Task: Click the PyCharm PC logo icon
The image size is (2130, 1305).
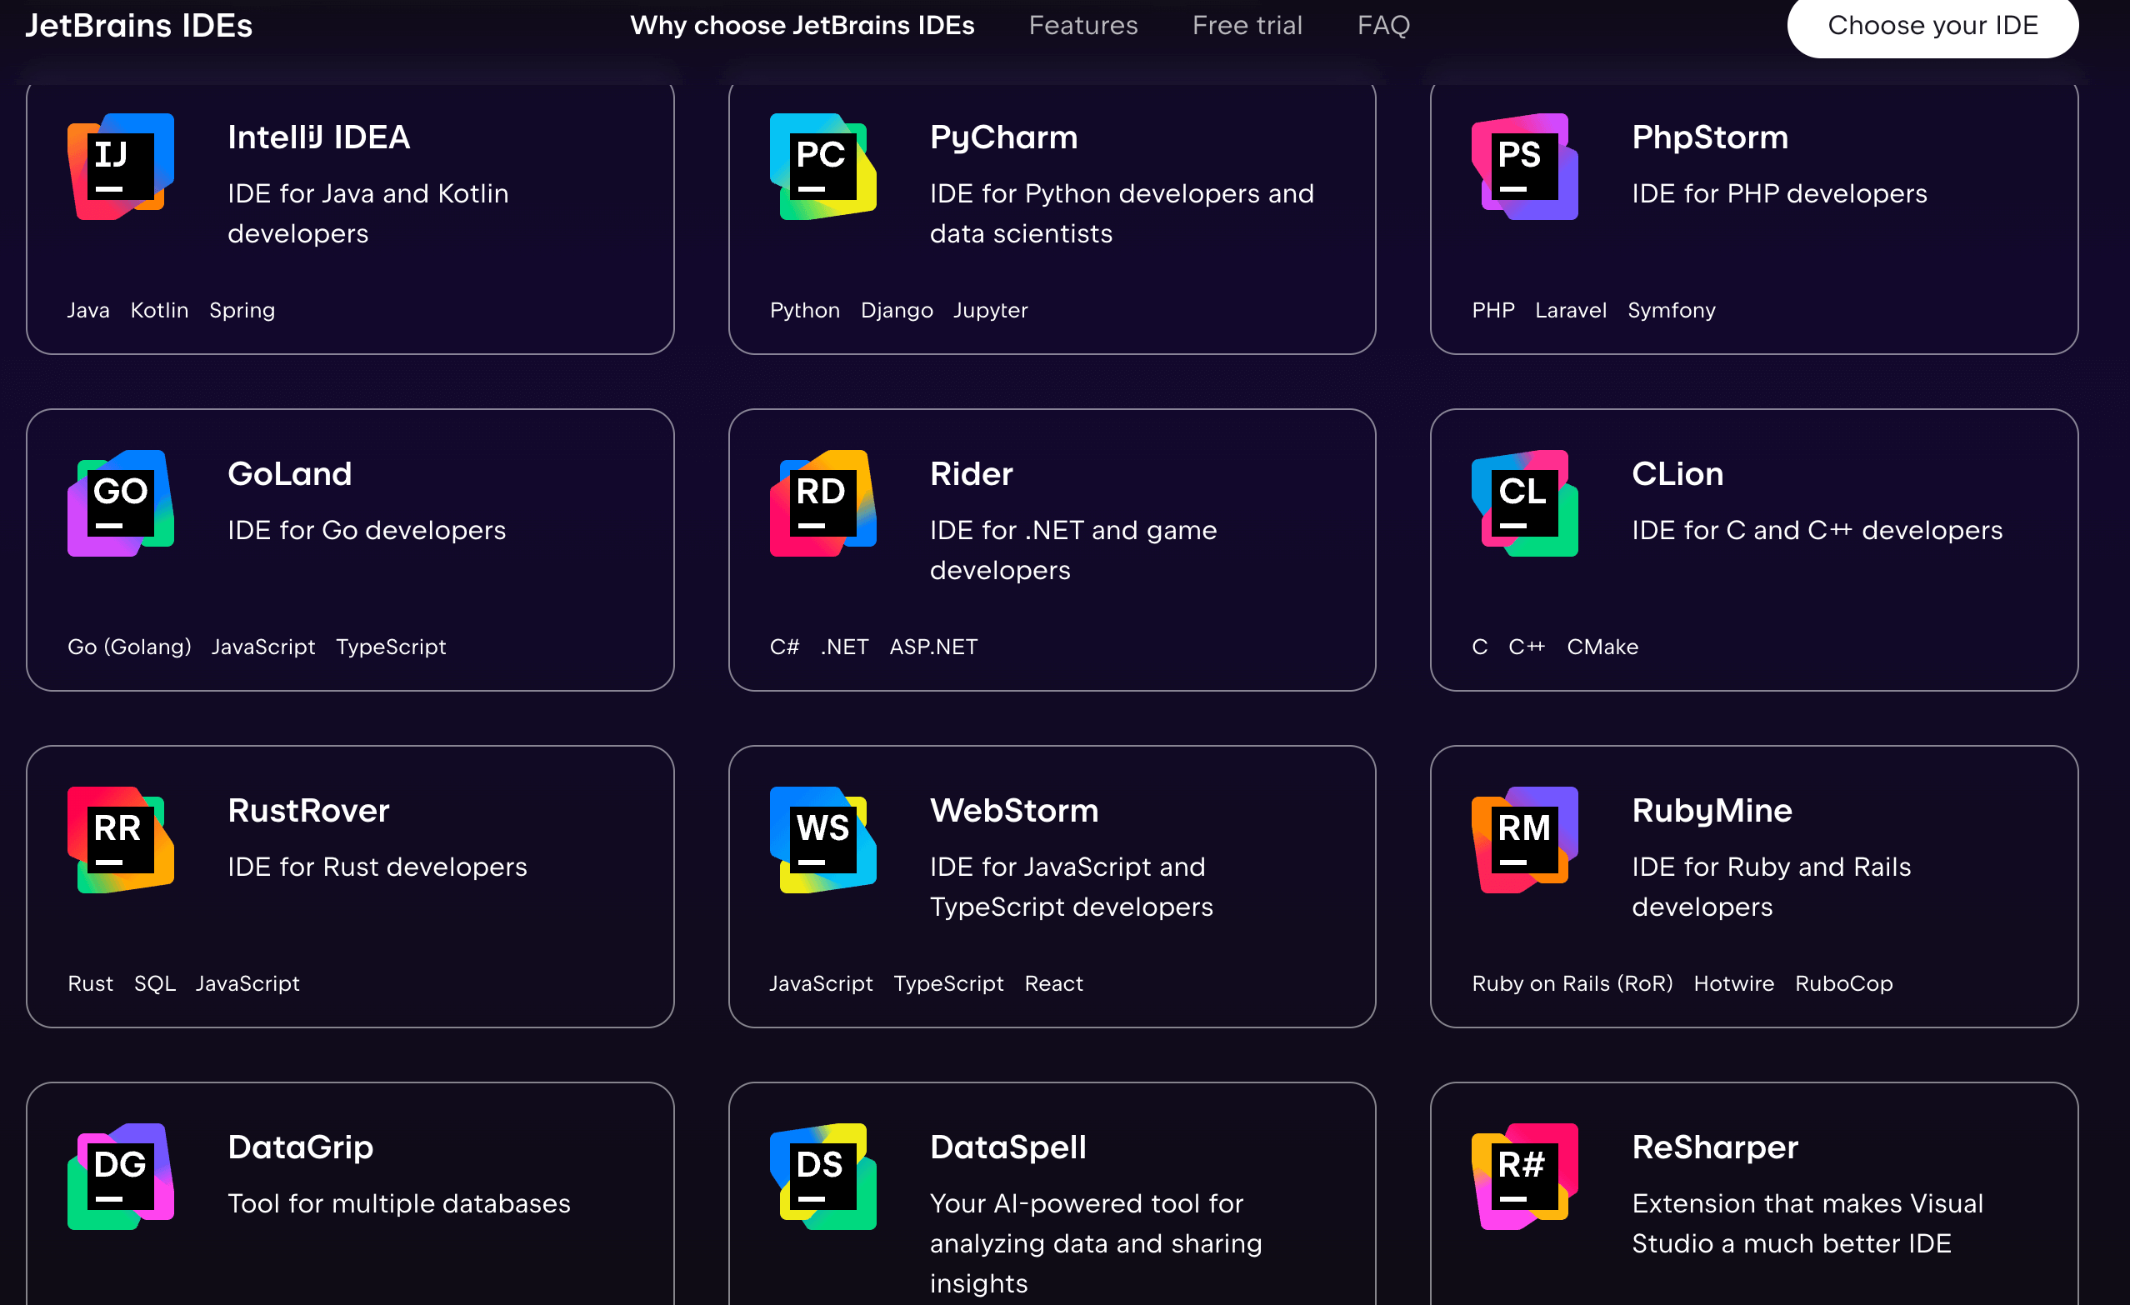Action: (823, 166)
